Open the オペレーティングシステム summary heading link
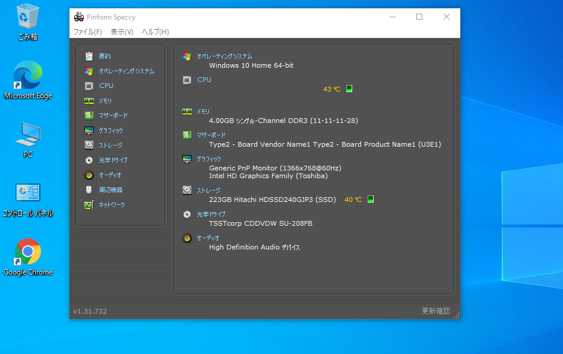The width and height of the screenshot is (563, 354). (x=224, y=56)
